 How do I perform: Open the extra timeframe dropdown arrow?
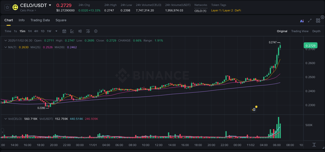[x=56, y=31]
